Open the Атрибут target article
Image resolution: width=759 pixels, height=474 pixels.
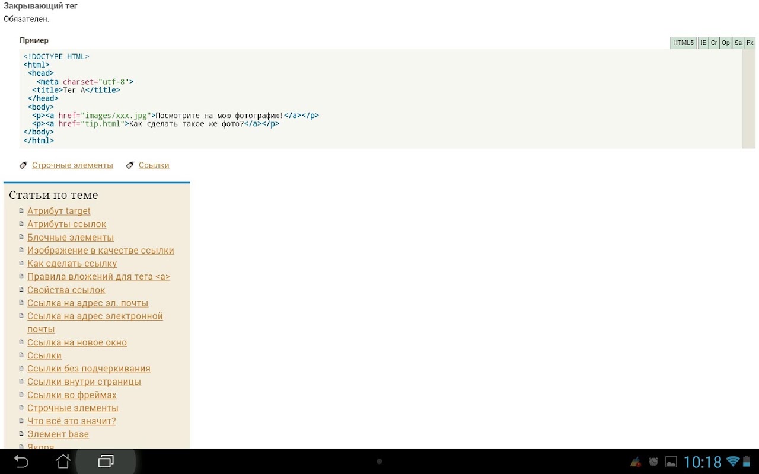coord(59,211)
